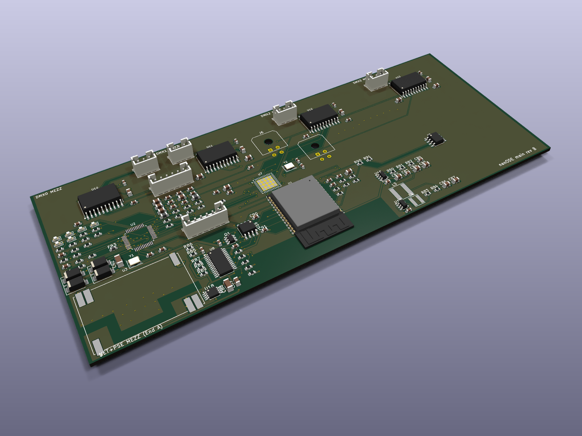Click the Y2 crystal near U7
582x436 pixels.
coord(290,166)
